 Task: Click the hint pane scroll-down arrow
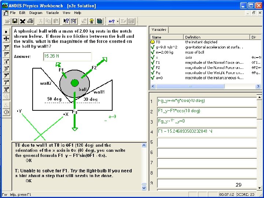click(x=144, y=188)
